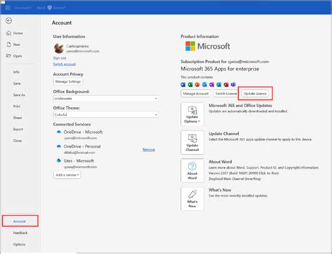Screen dimensions: 332x254
Task: Click the PowerPoint app icon in product list
Action: click(198, 85)
